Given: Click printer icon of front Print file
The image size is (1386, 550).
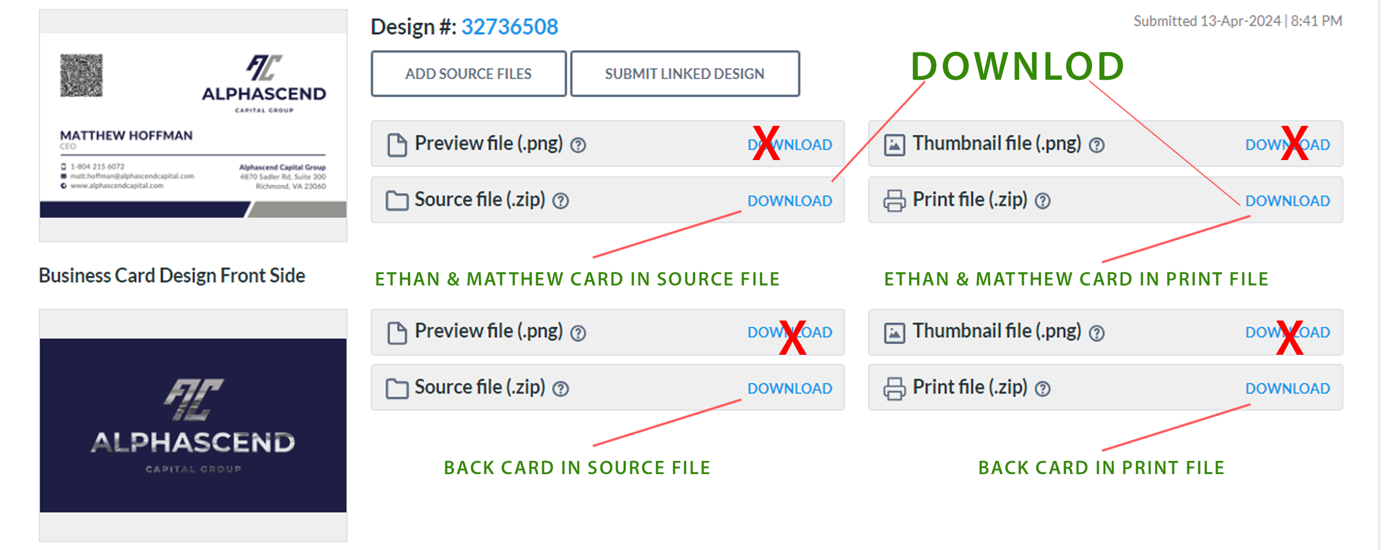Looking at the screenshot, I should click(894, 201).
